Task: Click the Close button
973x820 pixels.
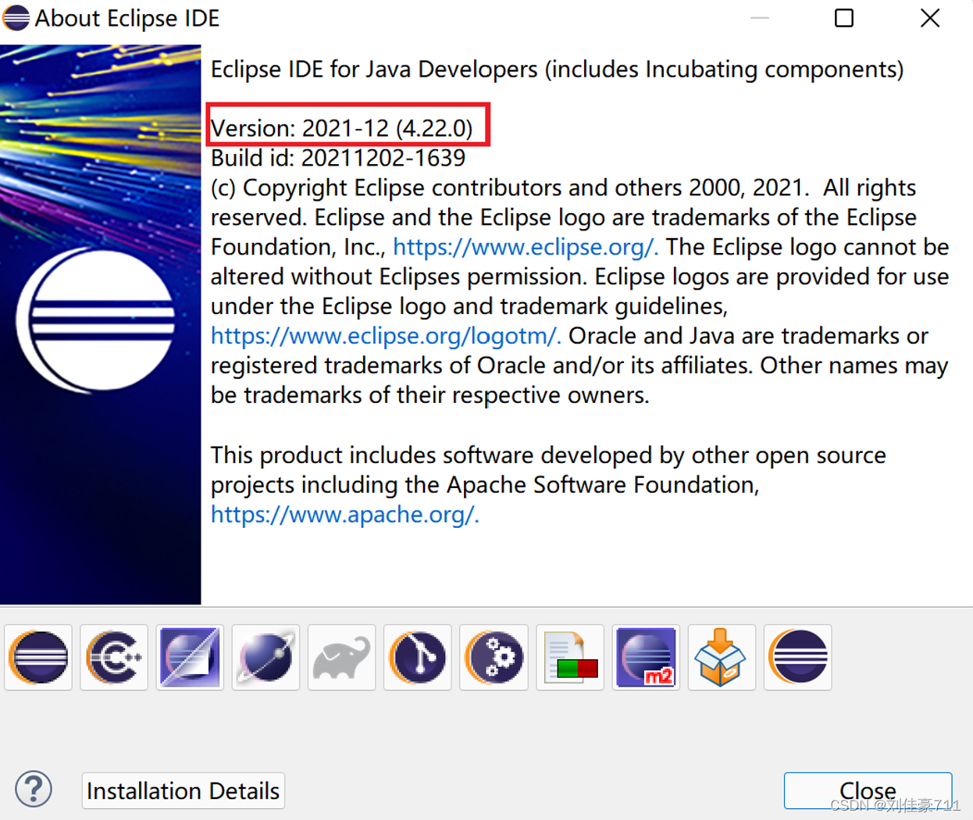Action: point(868,791)
